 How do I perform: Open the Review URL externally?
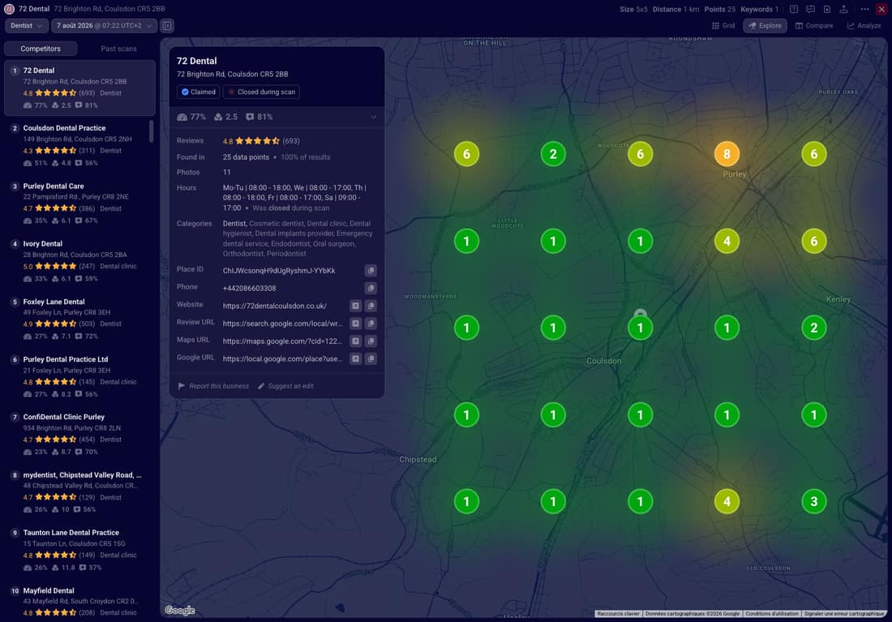[355, 324]
